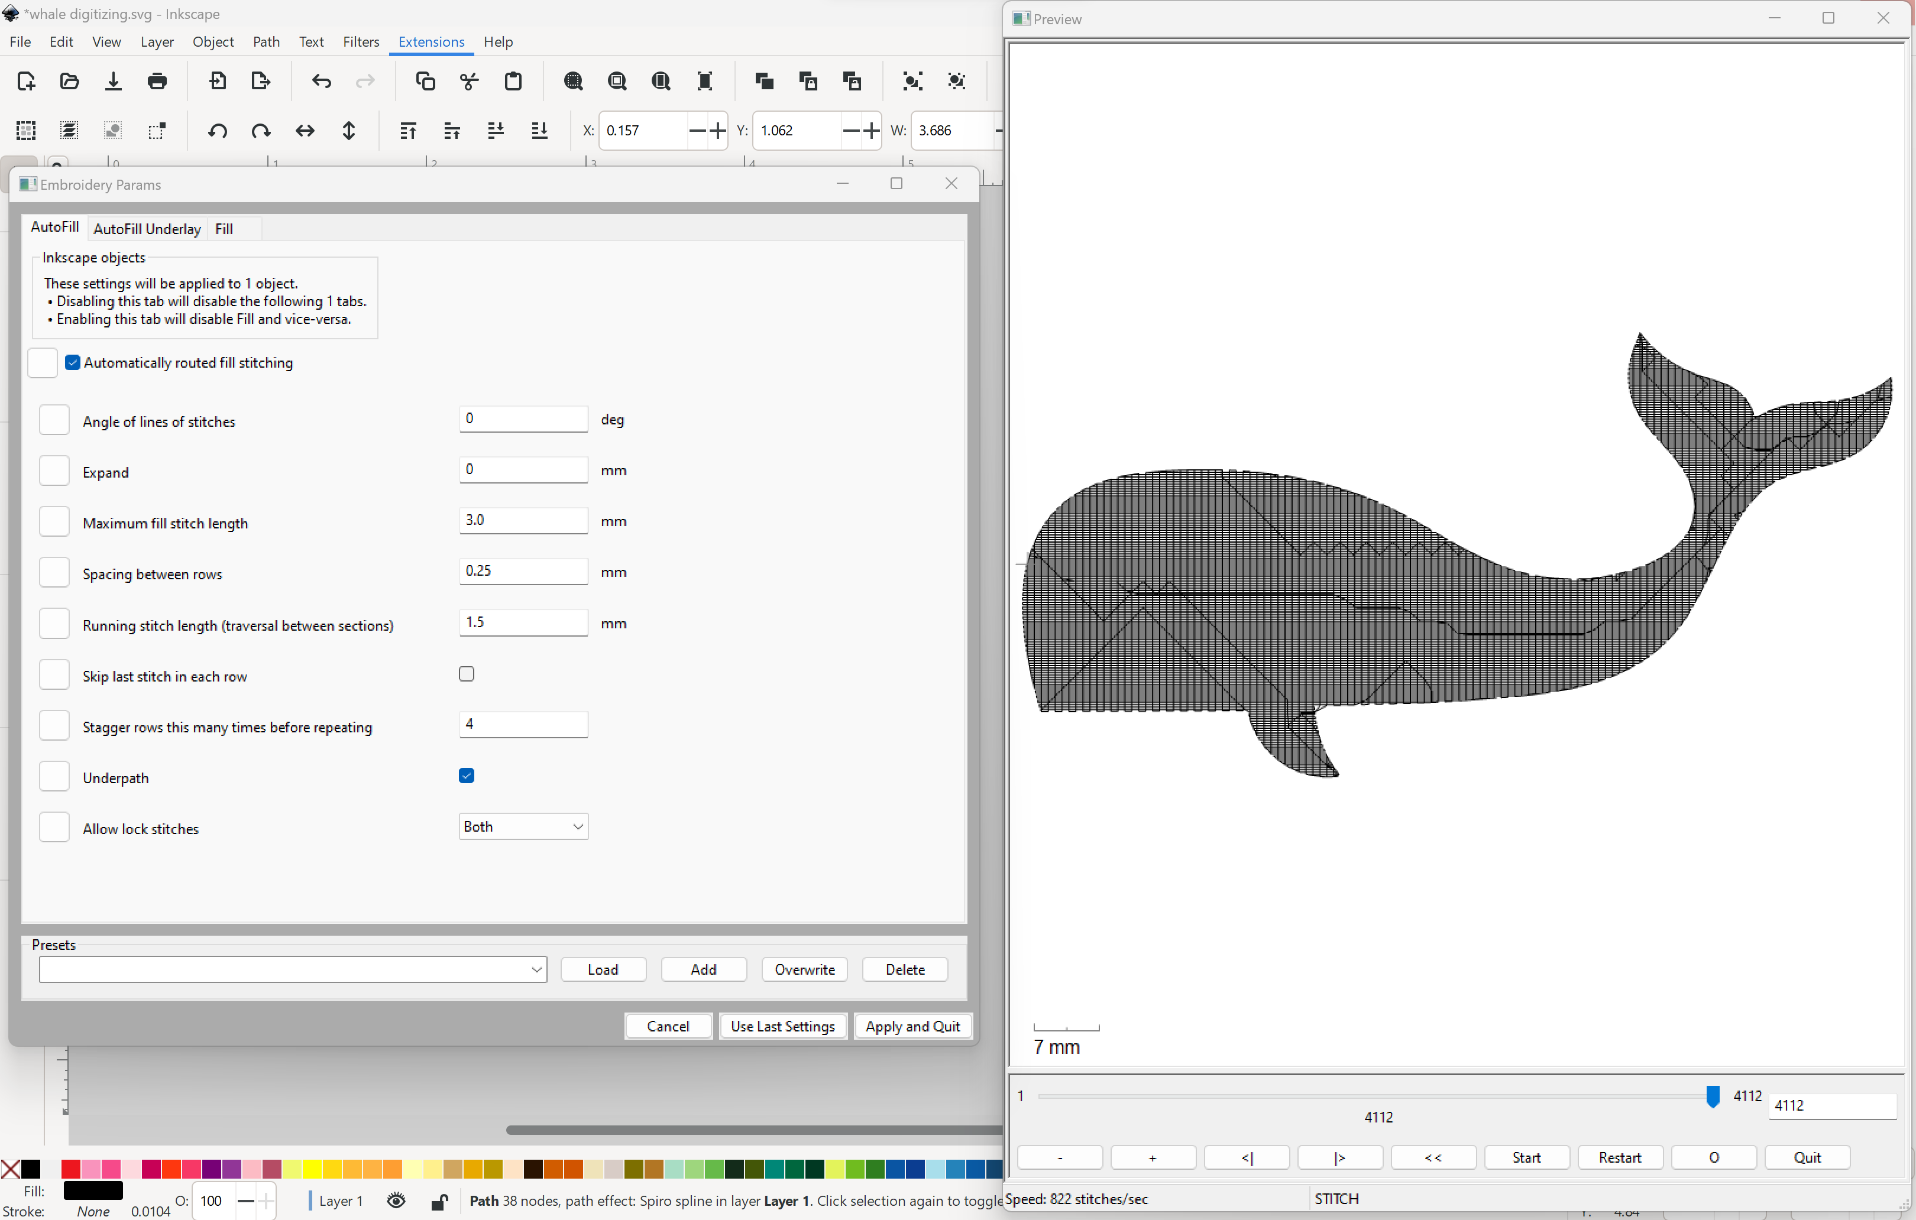Expand the Presets dropdown list

(x=537, y=969)
